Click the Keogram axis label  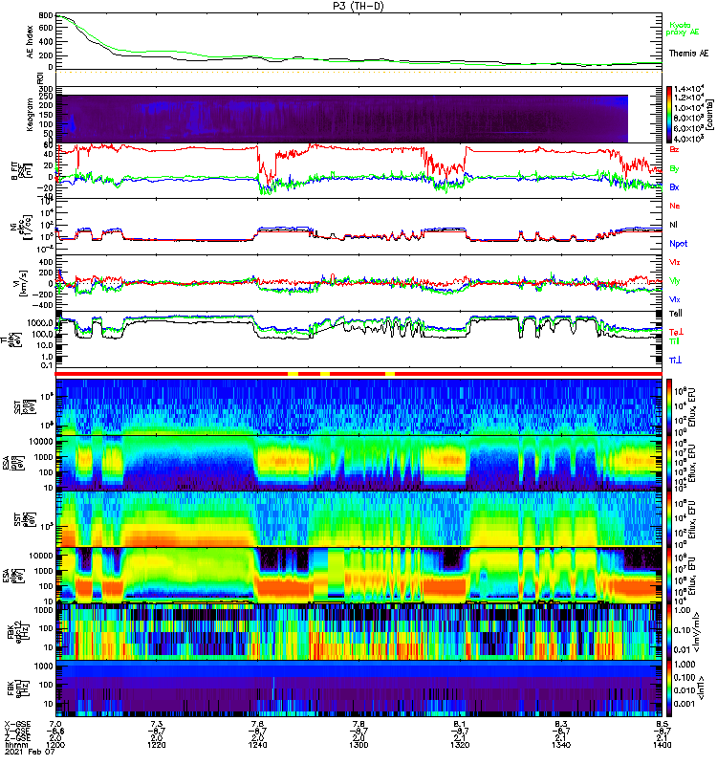(x=30, y=115)
